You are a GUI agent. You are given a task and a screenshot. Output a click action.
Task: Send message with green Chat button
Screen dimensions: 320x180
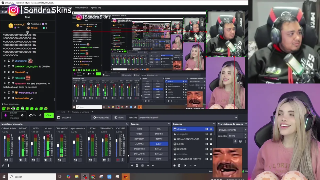(49, 115)
